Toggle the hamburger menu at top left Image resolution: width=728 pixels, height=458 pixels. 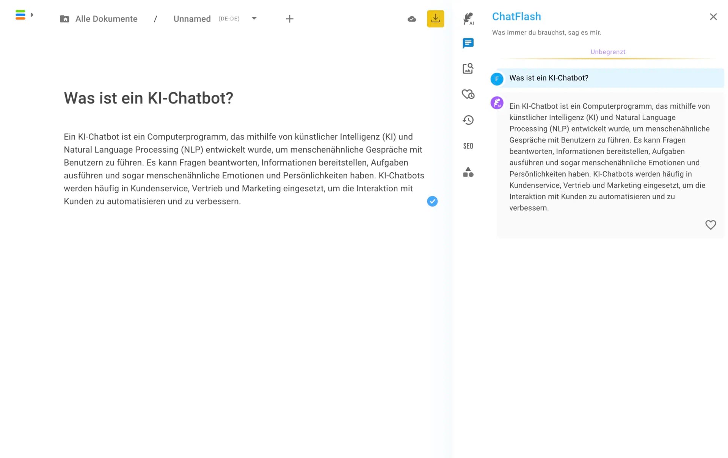click(20, 15)
